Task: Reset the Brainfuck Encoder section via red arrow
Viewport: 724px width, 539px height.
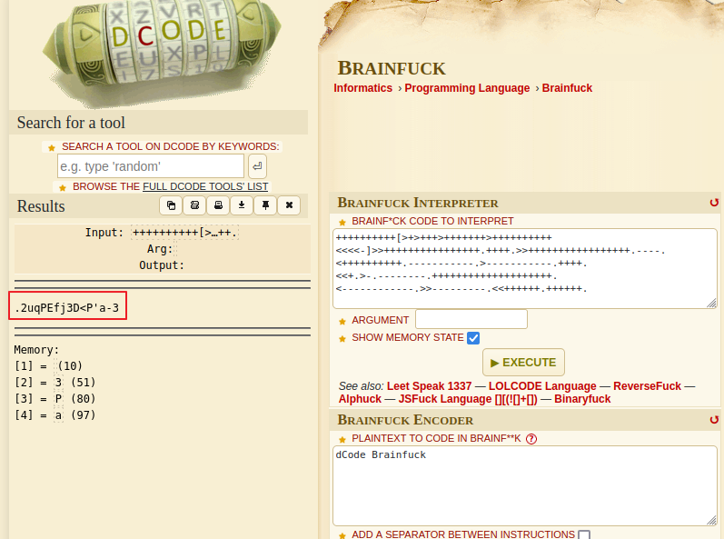Action: point(714,419)
